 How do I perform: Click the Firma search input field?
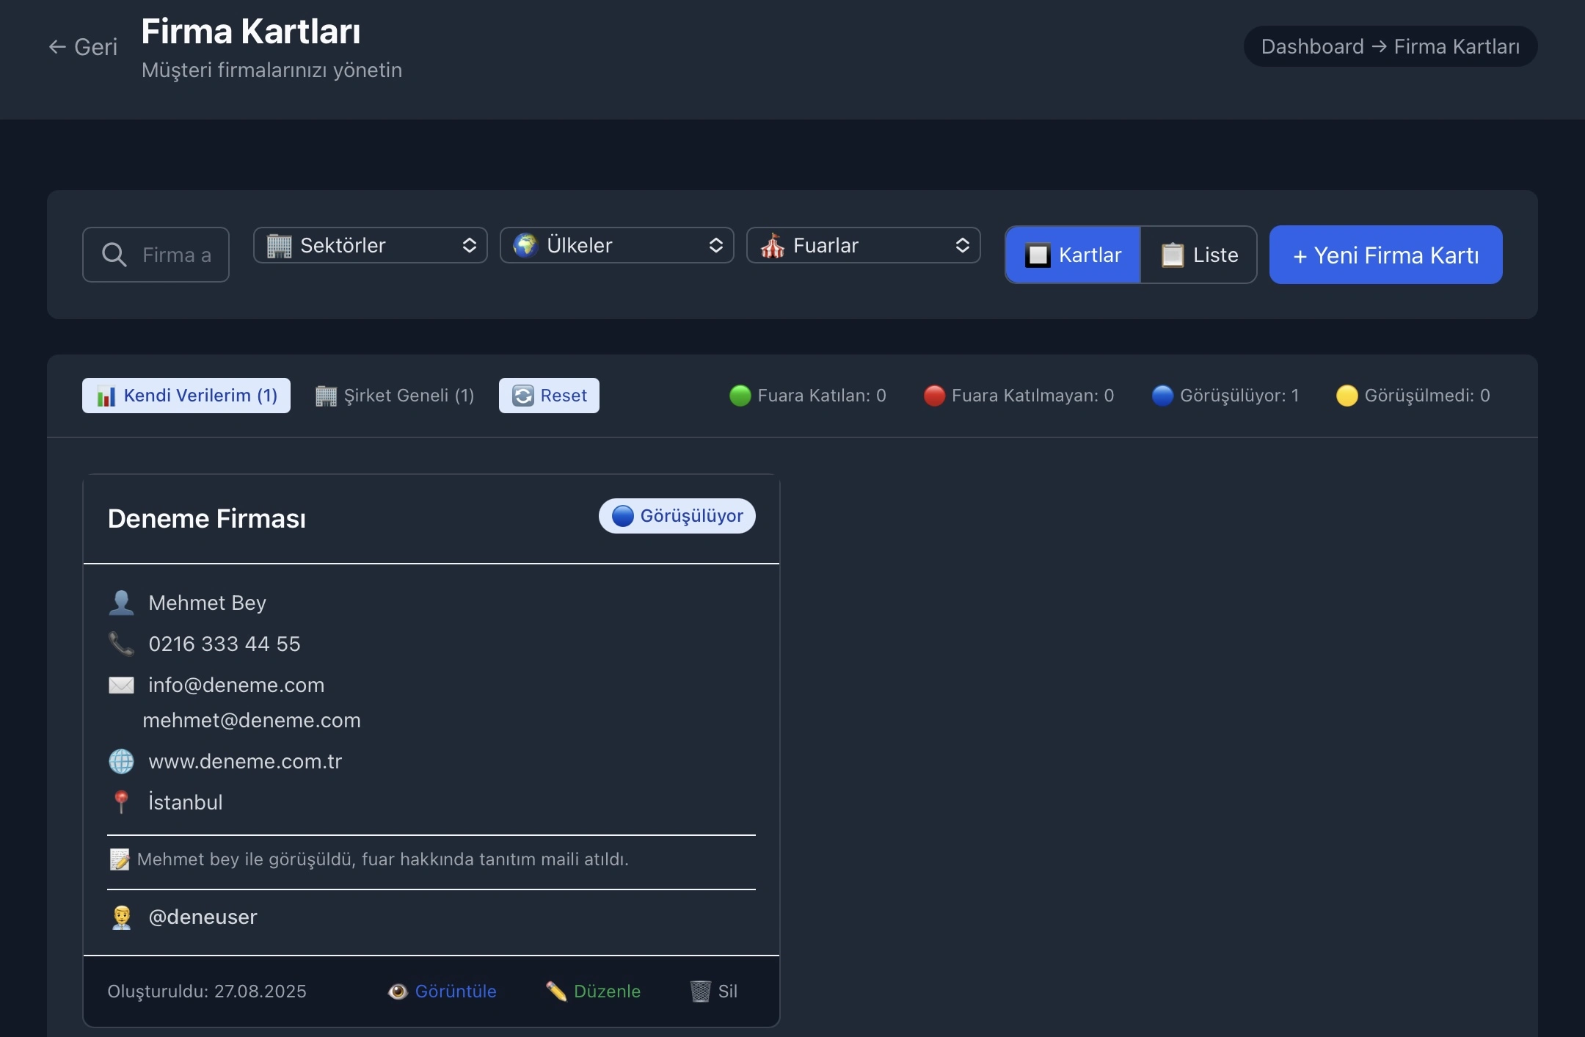pos(176,255)
